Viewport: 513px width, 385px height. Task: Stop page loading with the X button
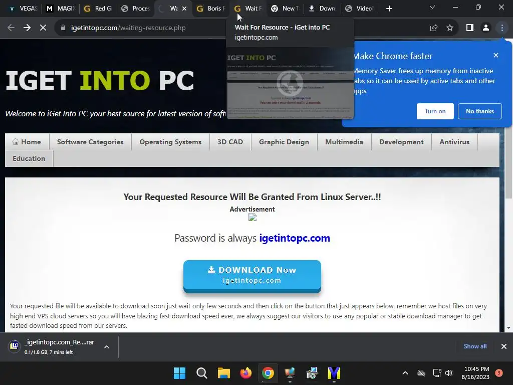coord(43,28)
